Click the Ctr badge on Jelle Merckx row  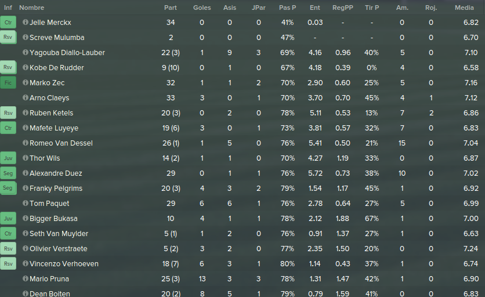pyautogui.click(x=8, y=23)
